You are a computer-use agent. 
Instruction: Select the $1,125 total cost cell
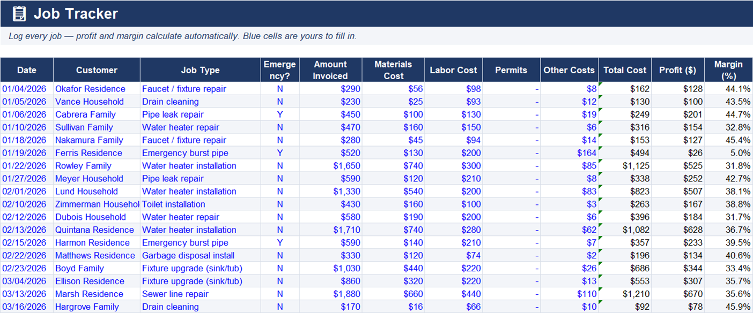click(625, 166)
